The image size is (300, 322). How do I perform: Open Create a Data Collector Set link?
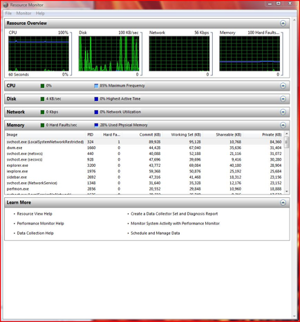pos(174,214)
